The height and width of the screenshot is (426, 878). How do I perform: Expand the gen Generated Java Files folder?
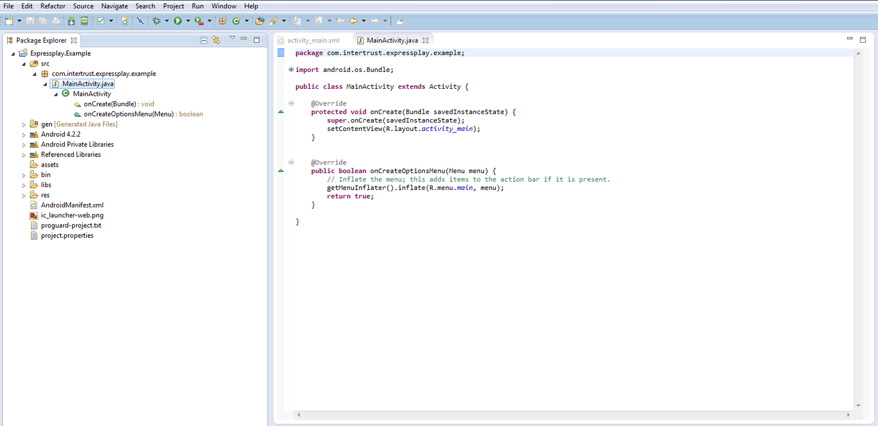24,124
